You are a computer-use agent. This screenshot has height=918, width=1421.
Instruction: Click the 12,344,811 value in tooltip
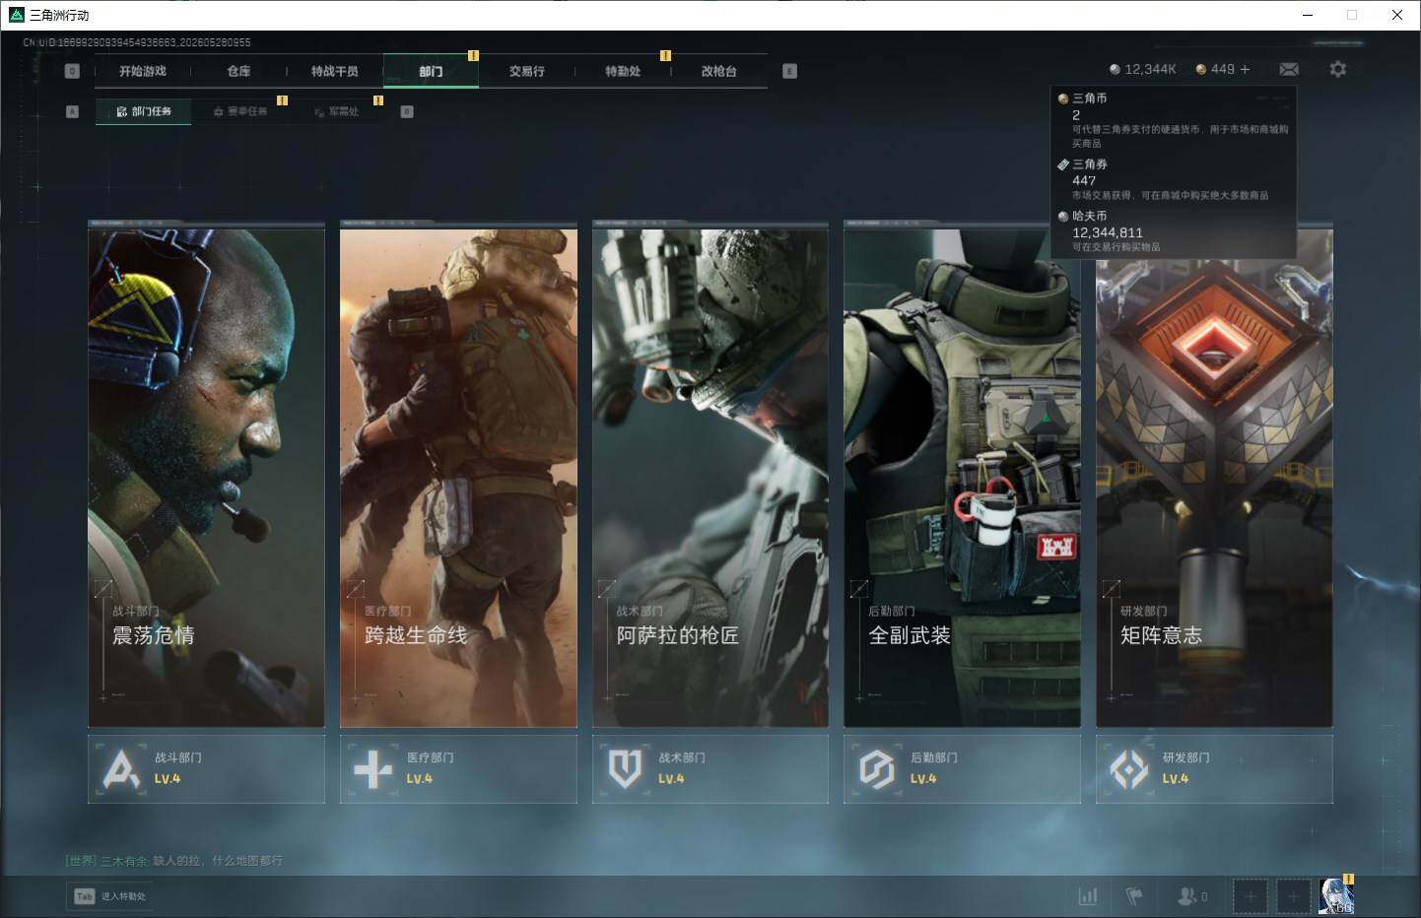tap(1108, 232)
